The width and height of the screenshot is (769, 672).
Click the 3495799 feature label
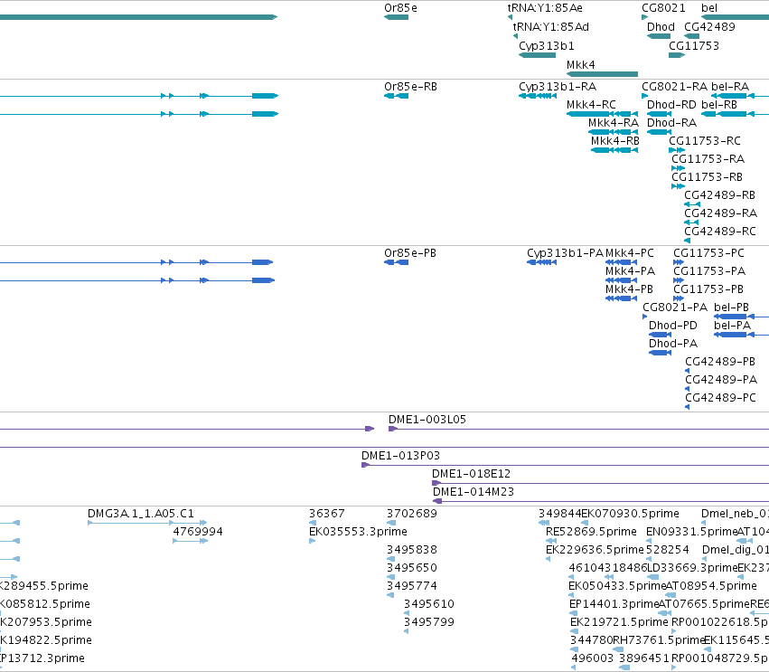(429, 622)
